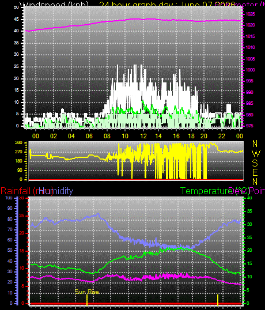Click the 975 barometer axis label
Viewport: 265px width, 310px height.
point(249,126)
